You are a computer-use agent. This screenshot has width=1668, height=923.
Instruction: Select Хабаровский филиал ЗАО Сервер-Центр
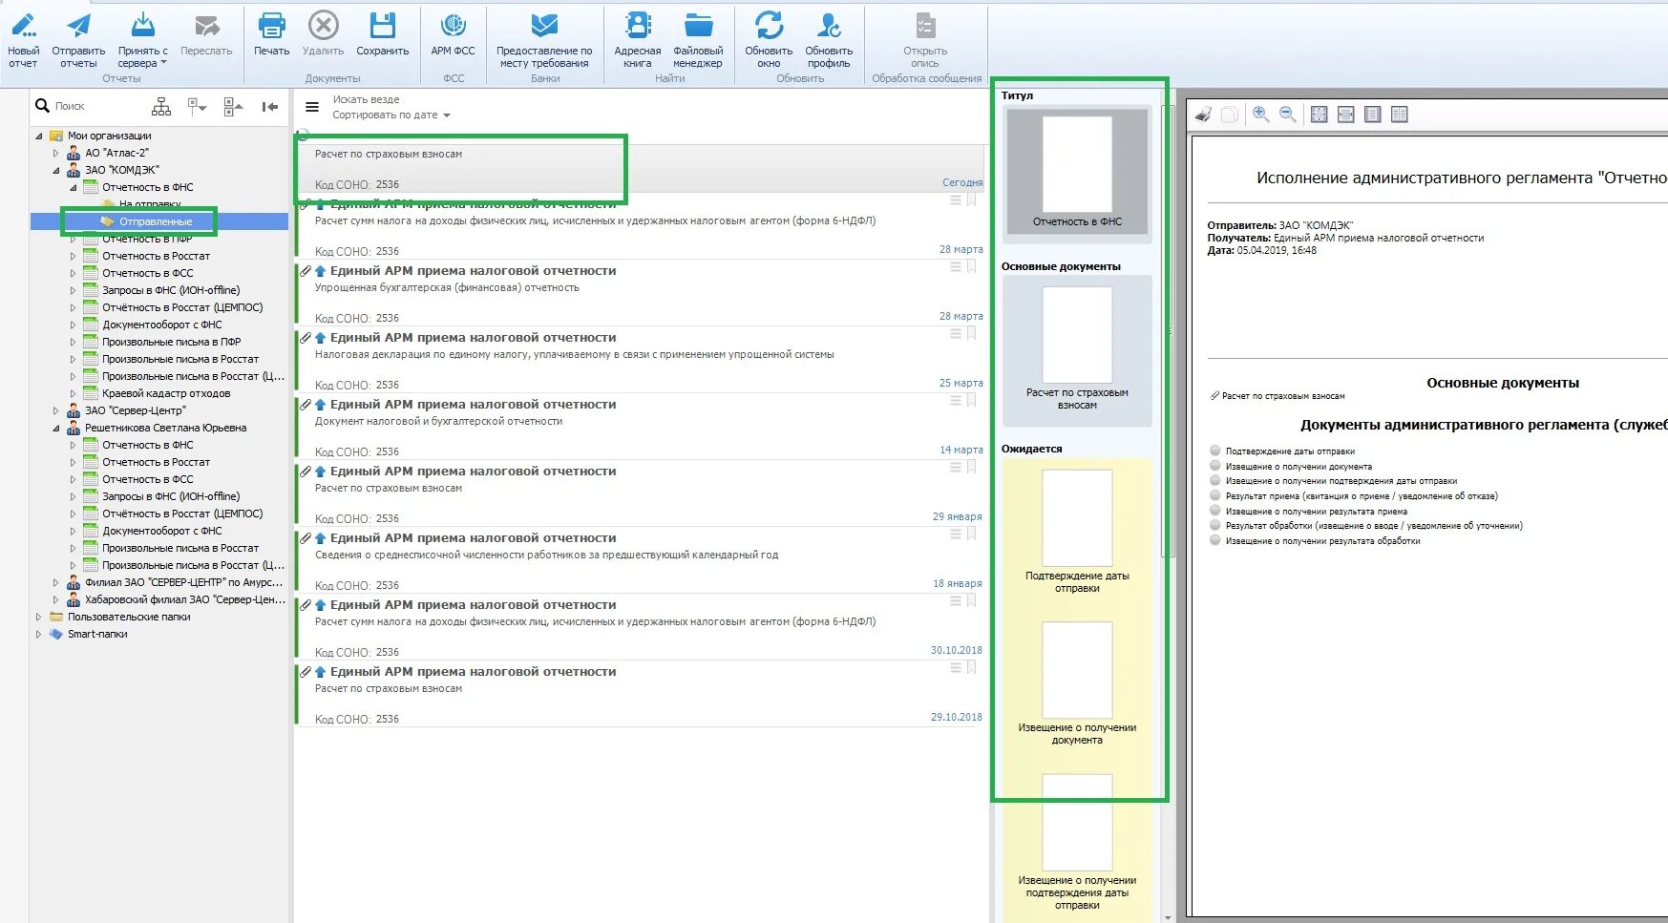pyautogui.click(x=184, y=599)
